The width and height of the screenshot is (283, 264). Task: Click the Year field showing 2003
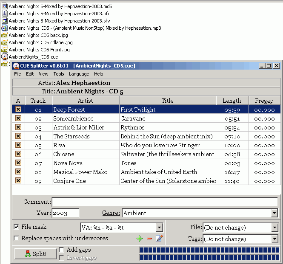tap(66, 213)
